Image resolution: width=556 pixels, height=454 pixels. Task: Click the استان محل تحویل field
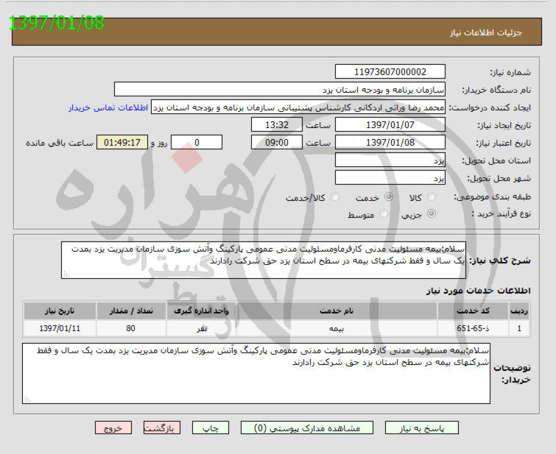point(390,160)
